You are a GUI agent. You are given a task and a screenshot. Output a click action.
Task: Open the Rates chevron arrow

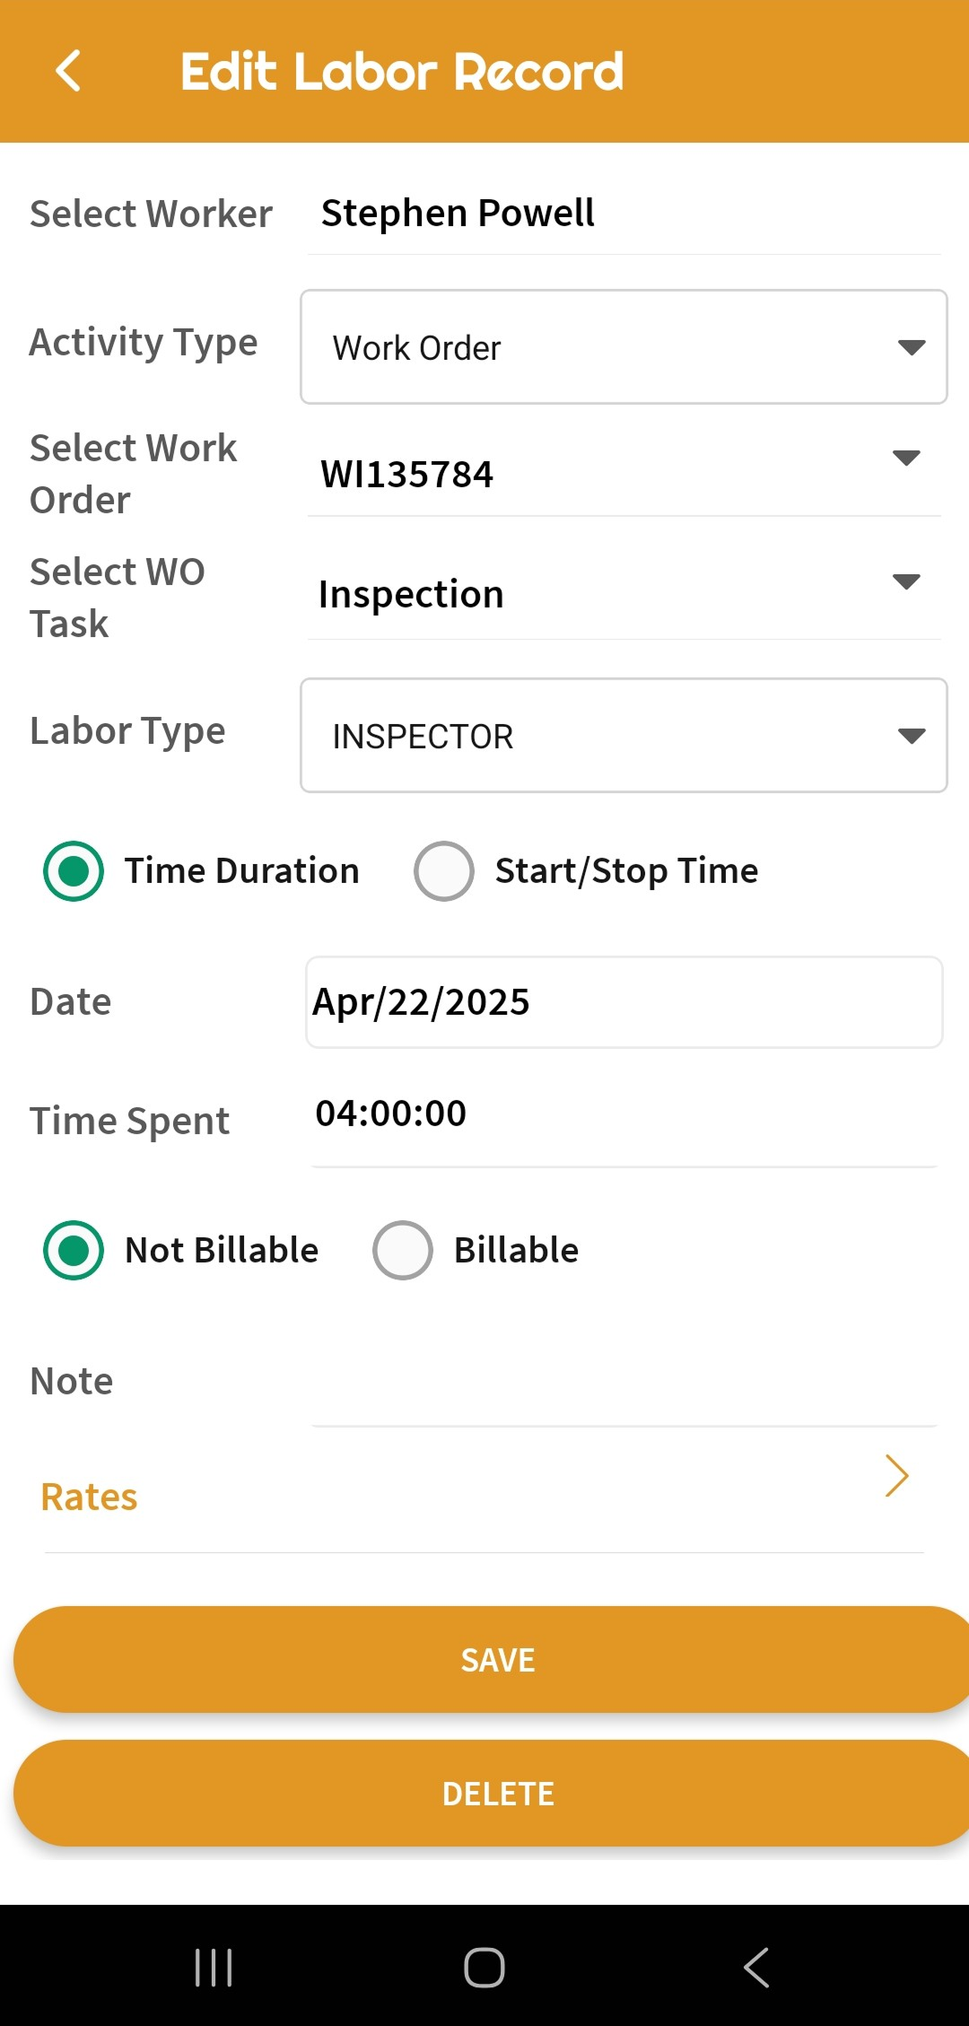pos(896,1476)
